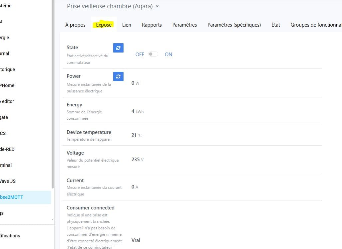Select the Power value 0 W
Screen dimensions: 342x249
click(135, 83)
